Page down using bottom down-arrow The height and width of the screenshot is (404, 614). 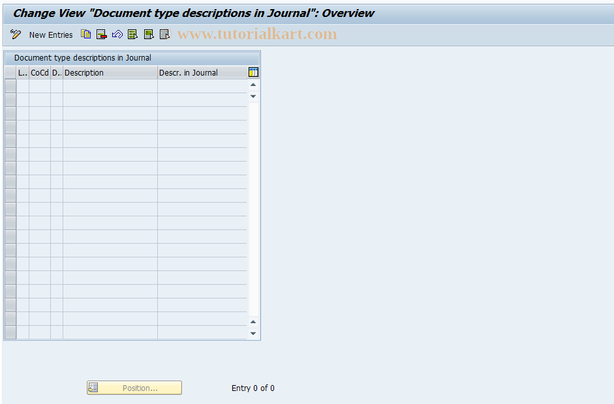tap(253, 334)
